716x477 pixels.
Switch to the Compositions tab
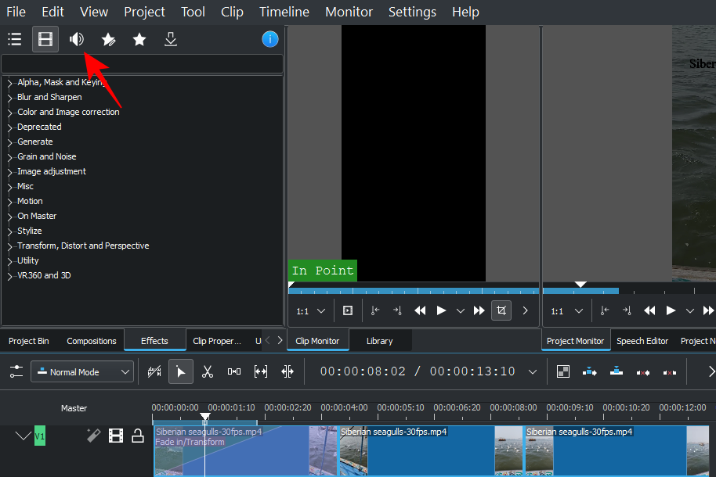(92, 341)
